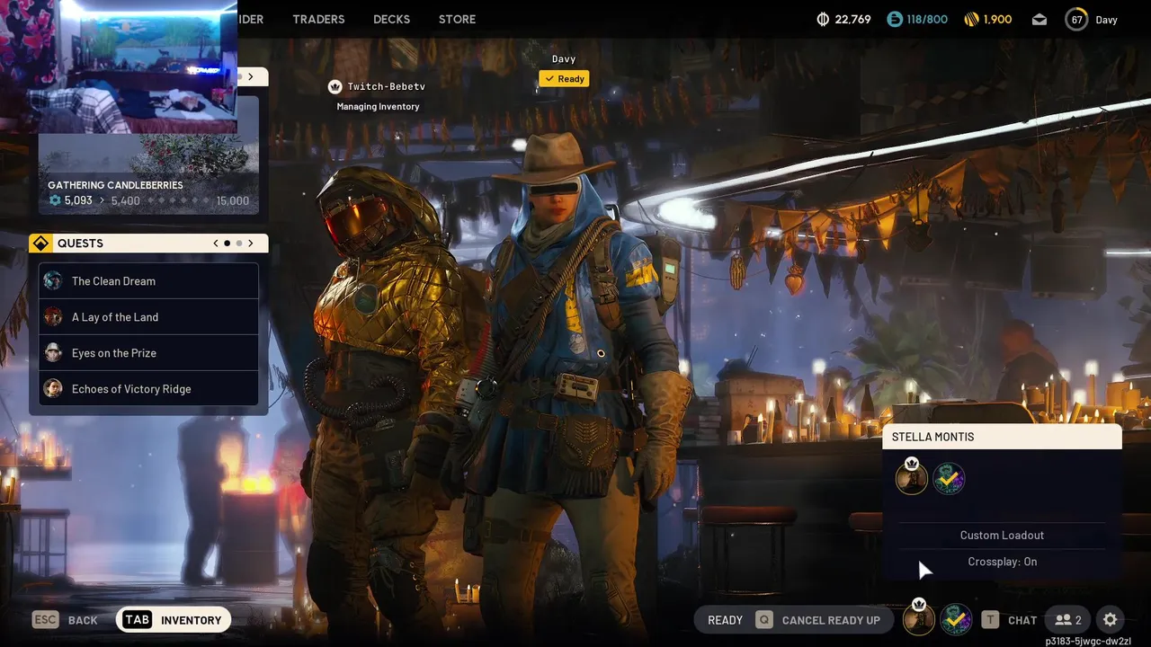Click the 118/800 token balance
The height and width of the screenshot is (647, 1151).
click(x=927, y=19)
